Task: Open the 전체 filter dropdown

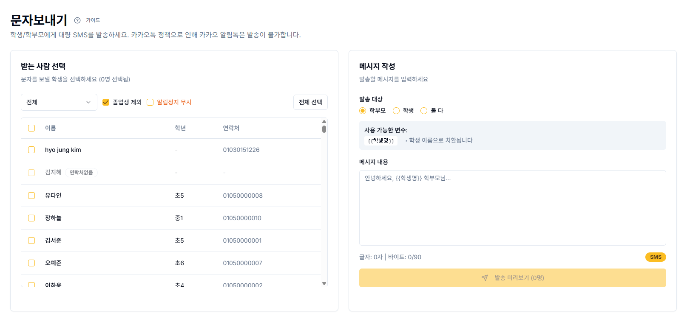Action: [59, 102]
